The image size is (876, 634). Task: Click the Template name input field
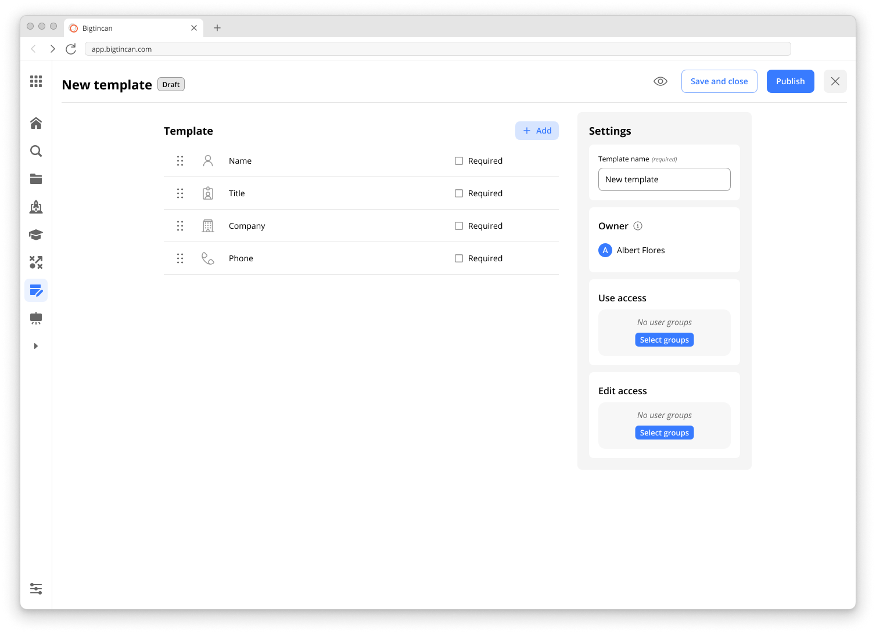[x=664, y=179]
